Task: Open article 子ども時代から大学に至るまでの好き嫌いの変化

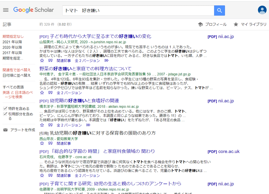Action: point(101,36)
